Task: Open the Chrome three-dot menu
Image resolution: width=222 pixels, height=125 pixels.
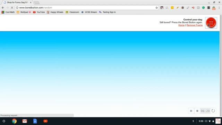Action: tap(219, 8)
